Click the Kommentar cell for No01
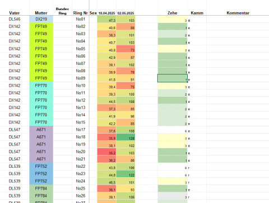Screen dimensions: 269x203 click(x=238, y=19)
